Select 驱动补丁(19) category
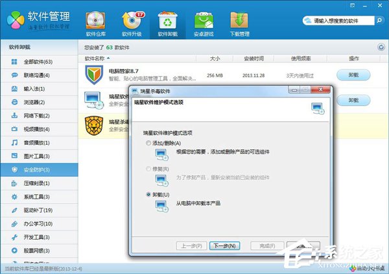Screen dimensions: 389x274 (39, 210)
